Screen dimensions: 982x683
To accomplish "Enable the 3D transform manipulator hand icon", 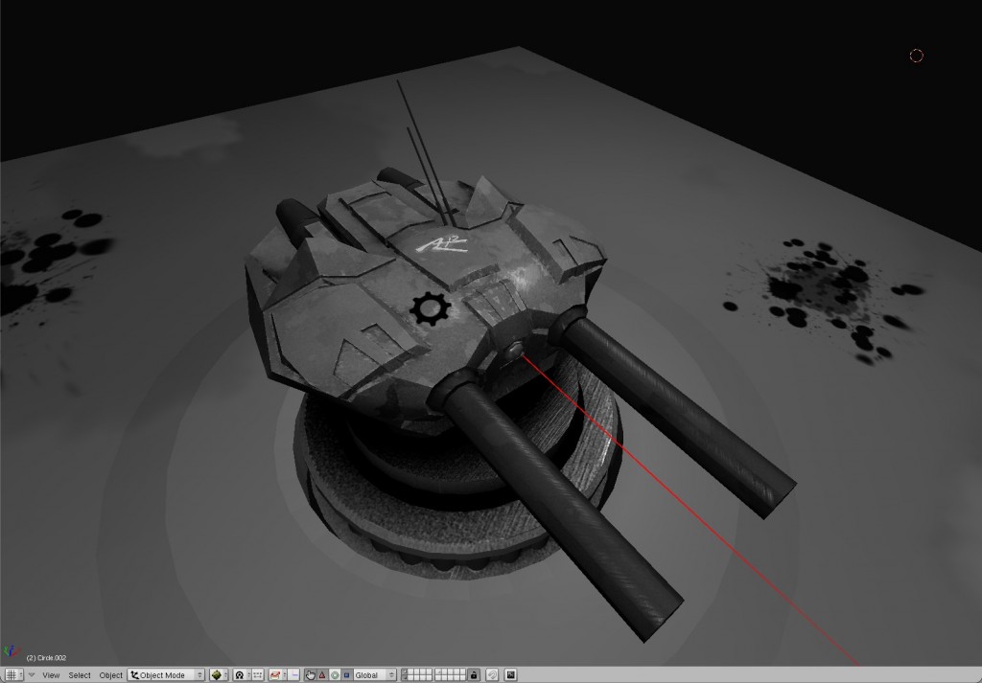I will tap(311, 673).
